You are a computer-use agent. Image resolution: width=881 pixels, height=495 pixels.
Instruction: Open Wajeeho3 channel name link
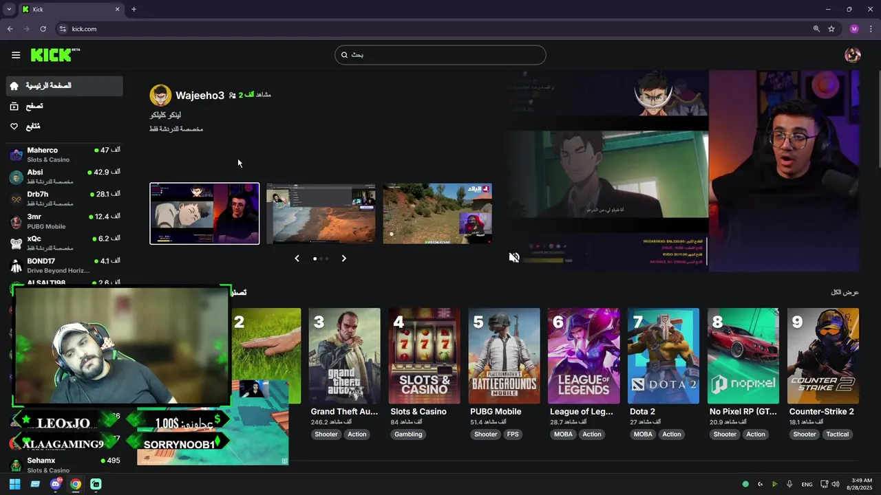tap(200, 96)
